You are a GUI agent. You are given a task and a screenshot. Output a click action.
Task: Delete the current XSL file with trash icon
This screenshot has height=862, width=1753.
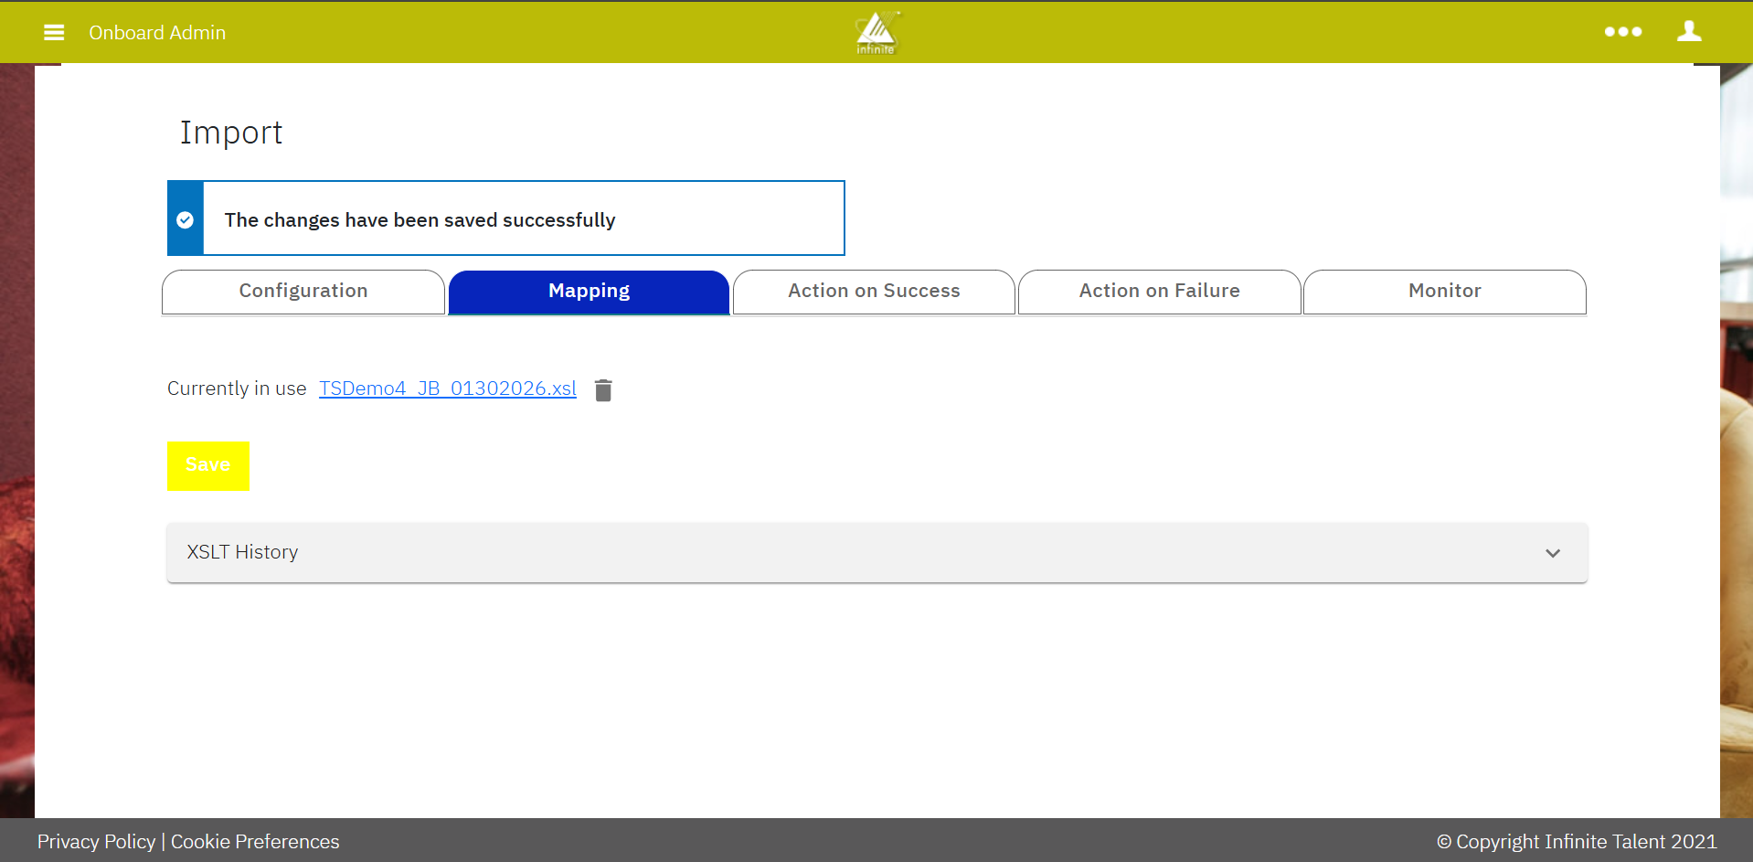pyautogui.click(x=603, y=390)
